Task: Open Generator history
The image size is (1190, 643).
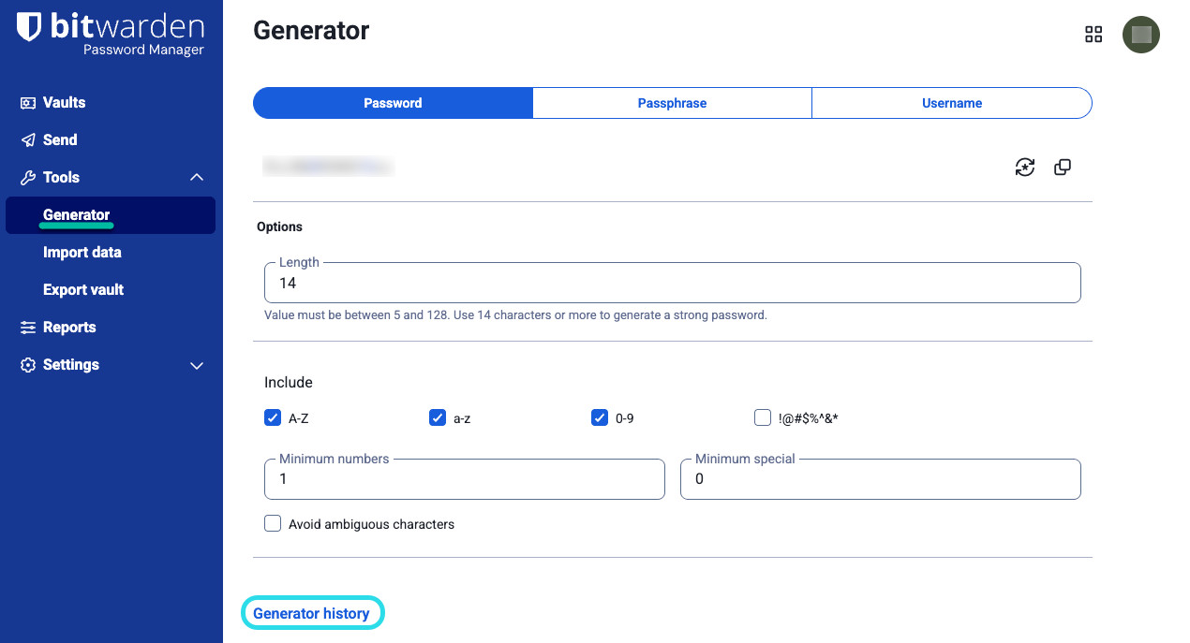Action: [312, 612]
